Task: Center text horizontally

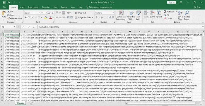Action: pyautogui.click(x=60, y=17)
